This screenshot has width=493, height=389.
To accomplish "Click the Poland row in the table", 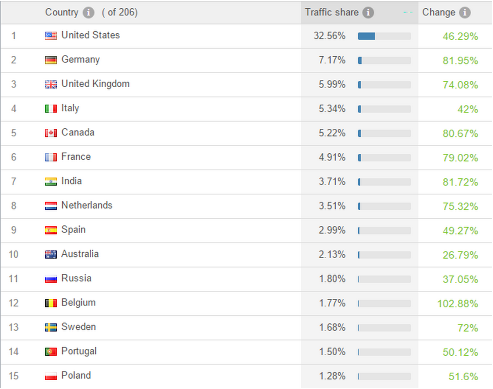I will click(x=246, y=376).
